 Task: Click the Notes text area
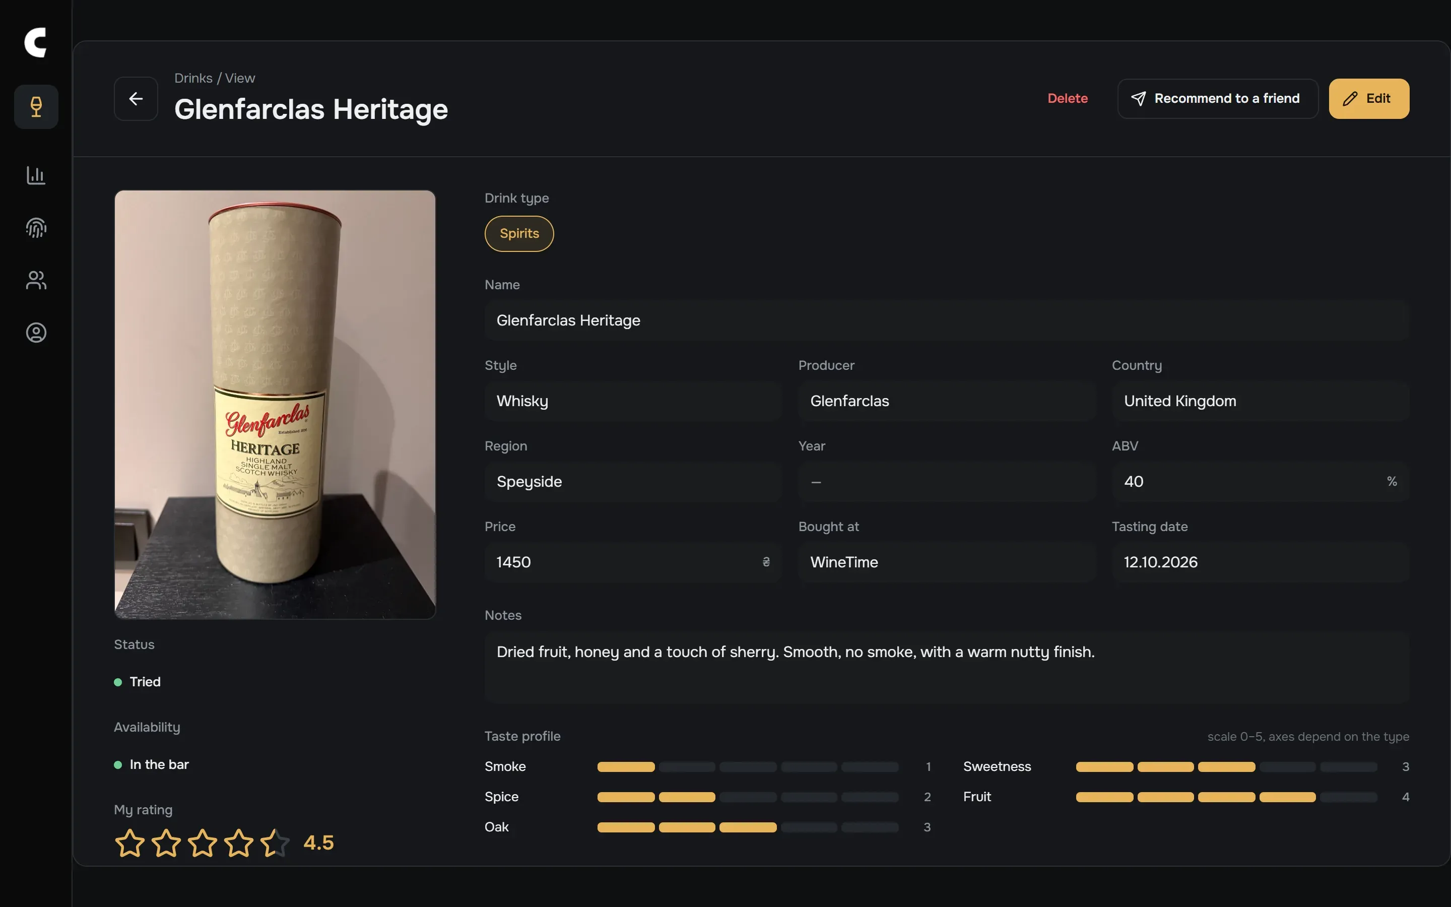[x=946, y=667]
